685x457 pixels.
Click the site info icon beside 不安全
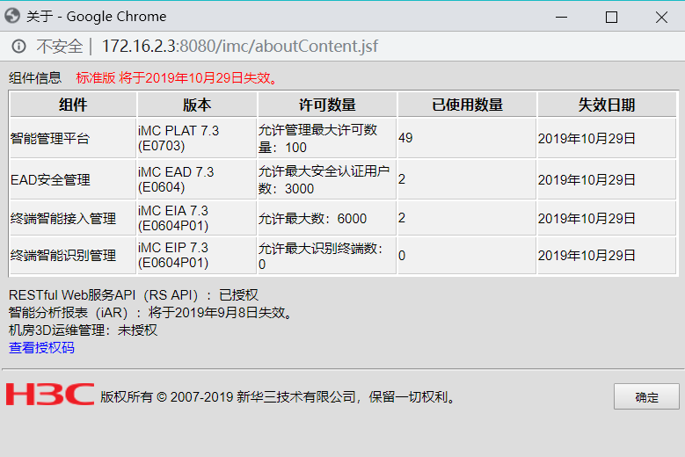[x=18, y=46]
